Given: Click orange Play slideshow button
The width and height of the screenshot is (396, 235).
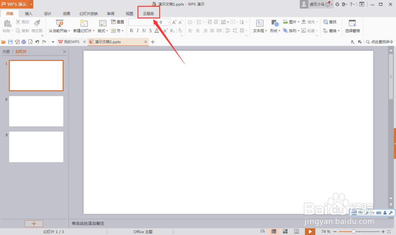Looking at the screenshot, I should [310, 231].
